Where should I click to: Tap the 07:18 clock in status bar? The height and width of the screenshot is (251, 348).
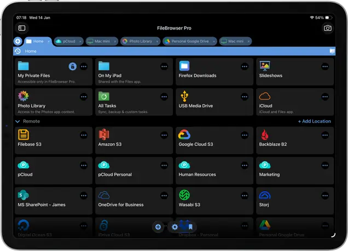pos(21,17)
